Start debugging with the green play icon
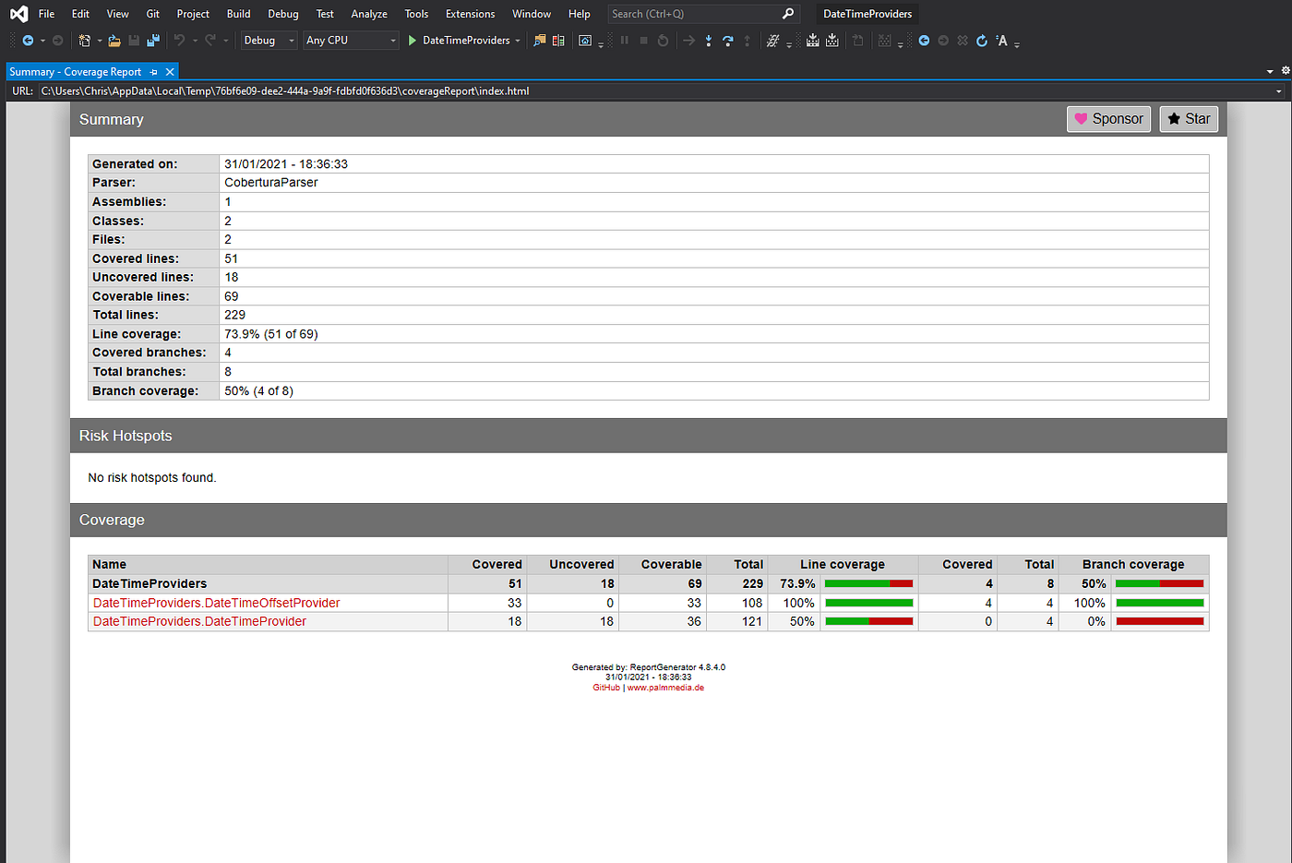The height and width of the screenshot is (863, 1292). [x=413, y=41]
